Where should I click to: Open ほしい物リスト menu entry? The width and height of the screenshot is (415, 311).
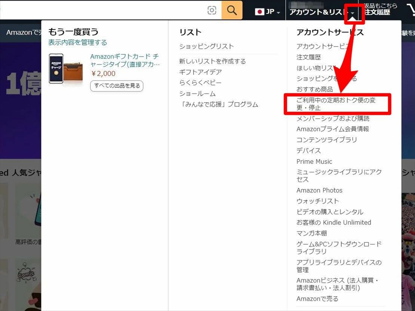(x=316, y=68)
